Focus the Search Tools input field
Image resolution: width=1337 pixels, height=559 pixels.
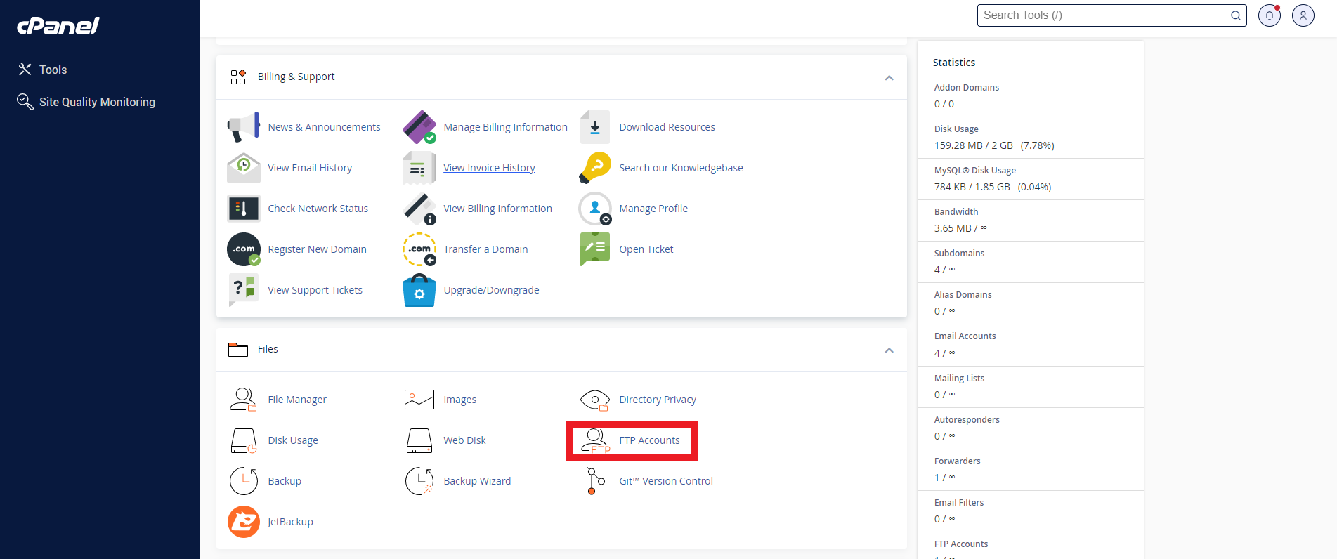[1103, 15]
